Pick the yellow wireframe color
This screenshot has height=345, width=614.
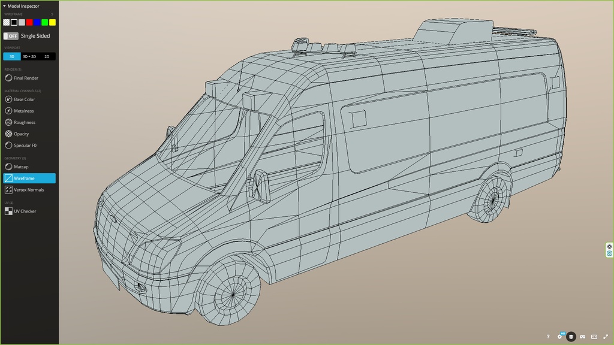click(52, 22)
